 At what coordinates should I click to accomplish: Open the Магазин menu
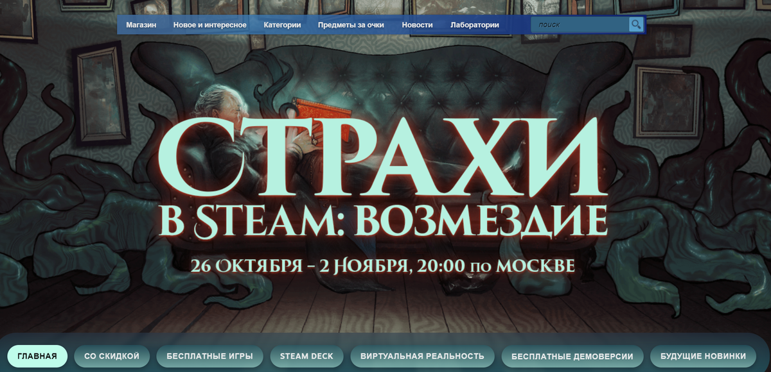141,25
